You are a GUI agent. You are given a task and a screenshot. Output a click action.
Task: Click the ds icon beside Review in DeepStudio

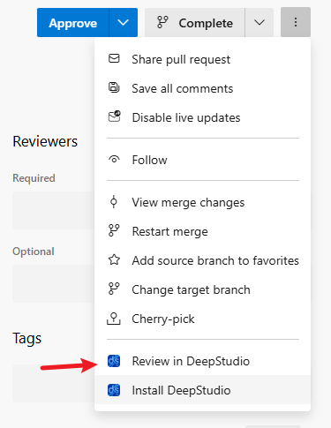tap(114, 361)
